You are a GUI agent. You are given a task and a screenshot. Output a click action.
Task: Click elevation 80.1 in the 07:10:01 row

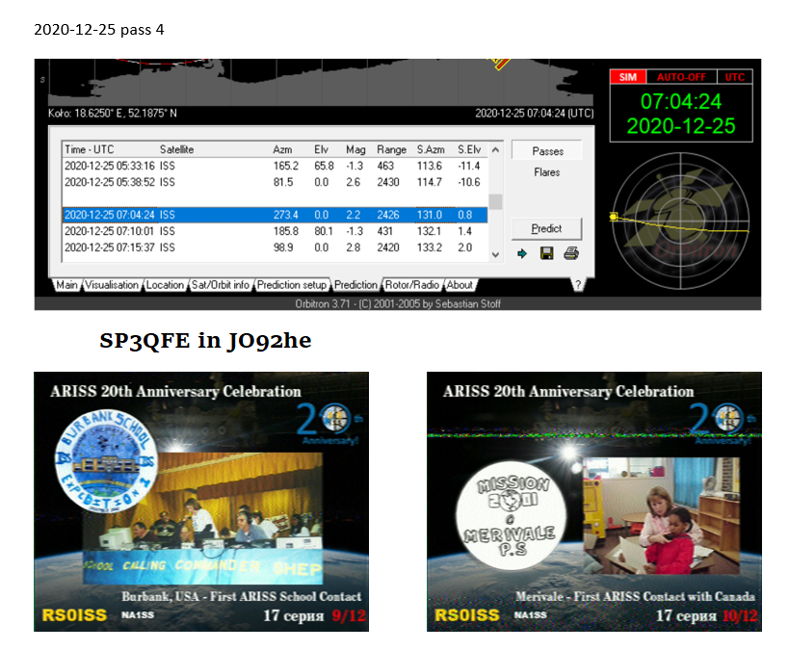[324, 231]
